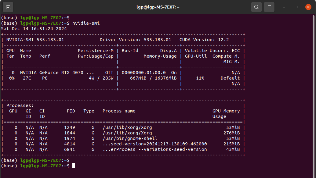The height and width of the screenshot is (178, 316).
Task: Click the Default compute mode value
Action: (x=230, y=78)
